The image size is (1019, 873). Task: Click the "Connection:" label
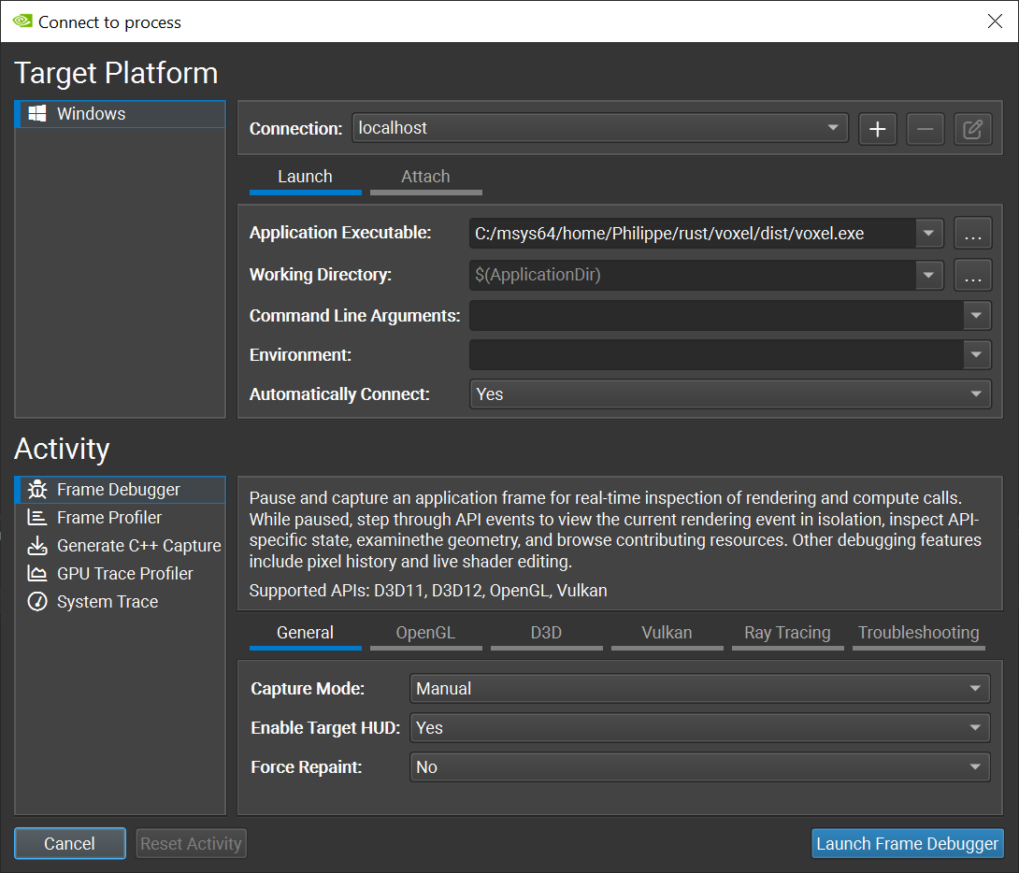pos(295,129)
